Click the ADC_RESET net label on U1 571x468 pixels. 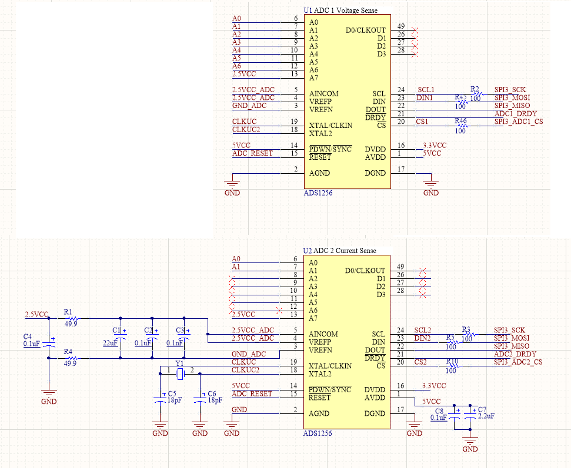[252, 153]
